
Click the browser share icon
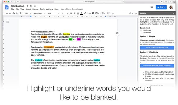pos(166,2)
